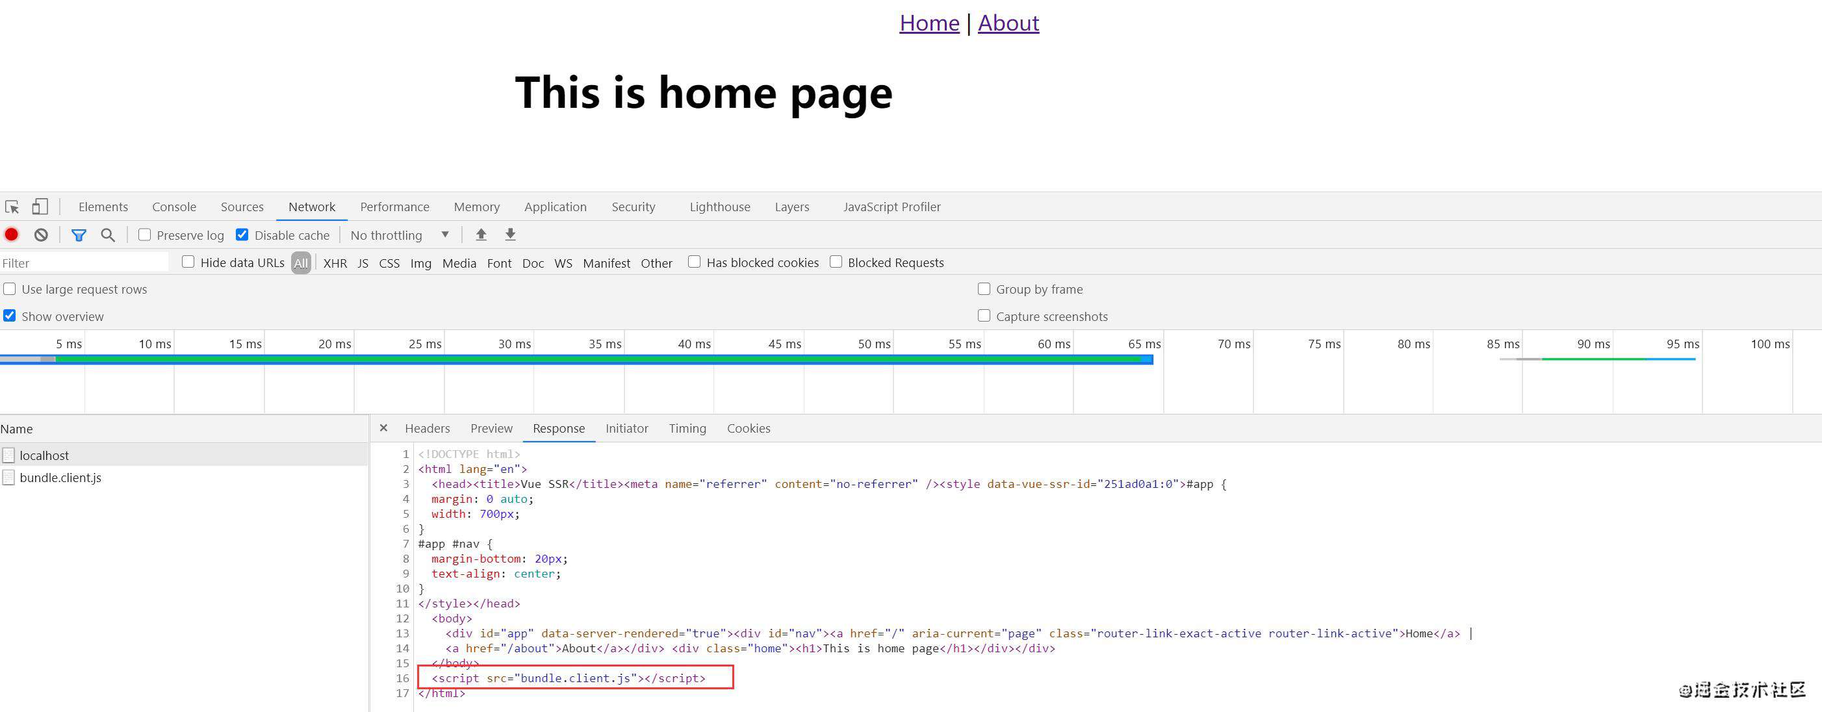Open the Application panel tab

coord(555,207)
